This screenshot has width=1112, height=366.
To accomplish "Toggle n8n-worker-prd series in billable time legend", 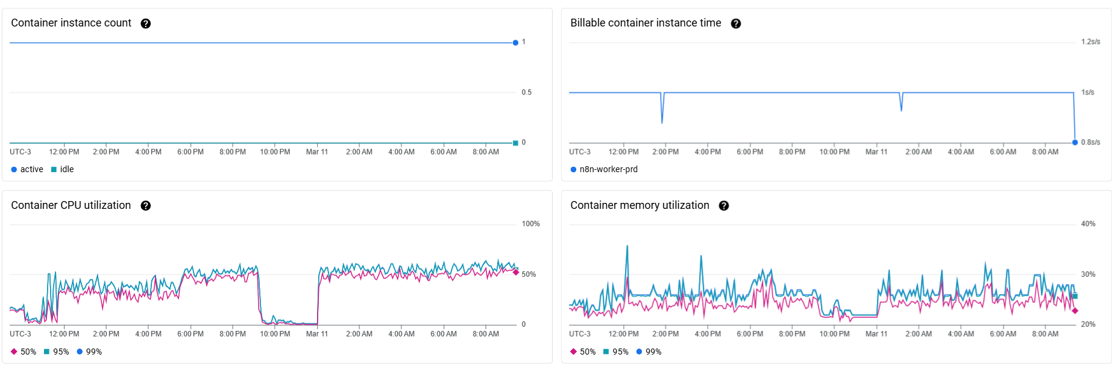I will (604, 170).
